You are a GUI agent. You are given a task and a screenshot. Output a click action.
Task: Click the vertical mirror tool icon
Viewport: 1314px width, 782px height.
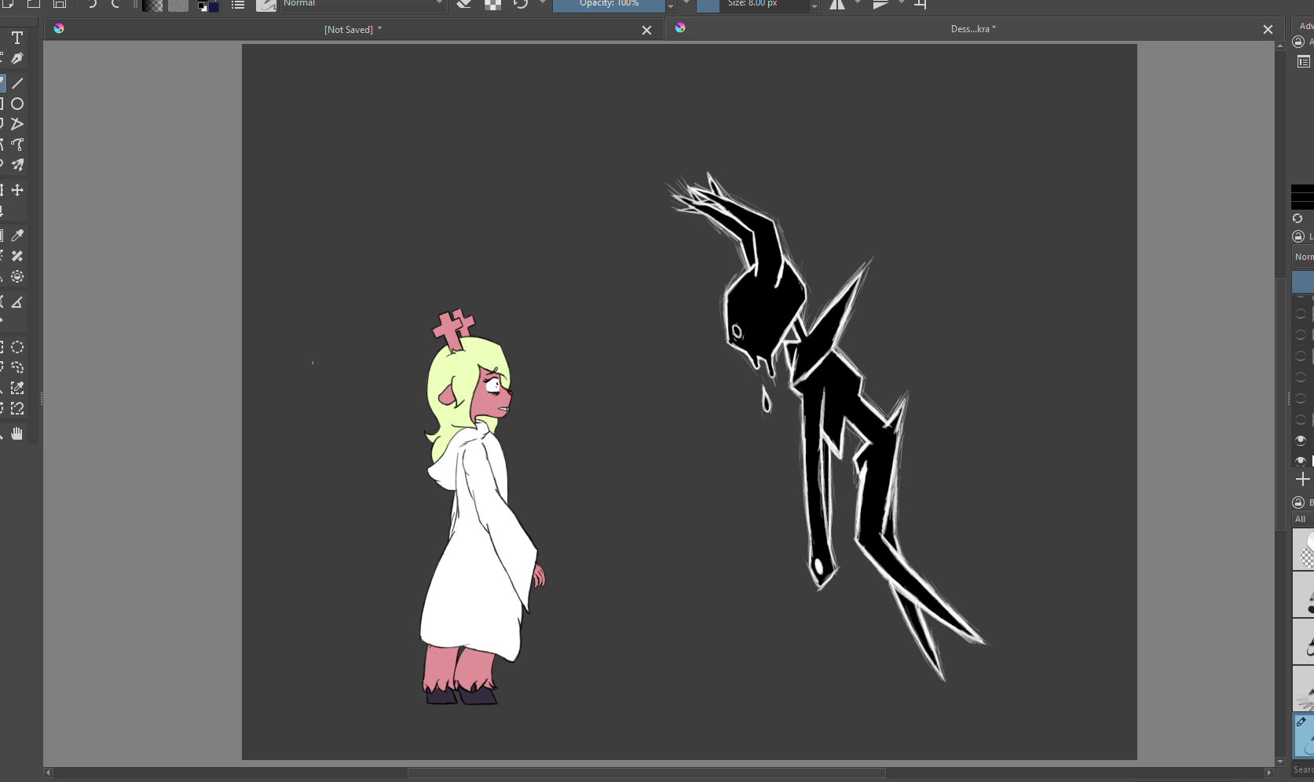click(x=880, y=4)
